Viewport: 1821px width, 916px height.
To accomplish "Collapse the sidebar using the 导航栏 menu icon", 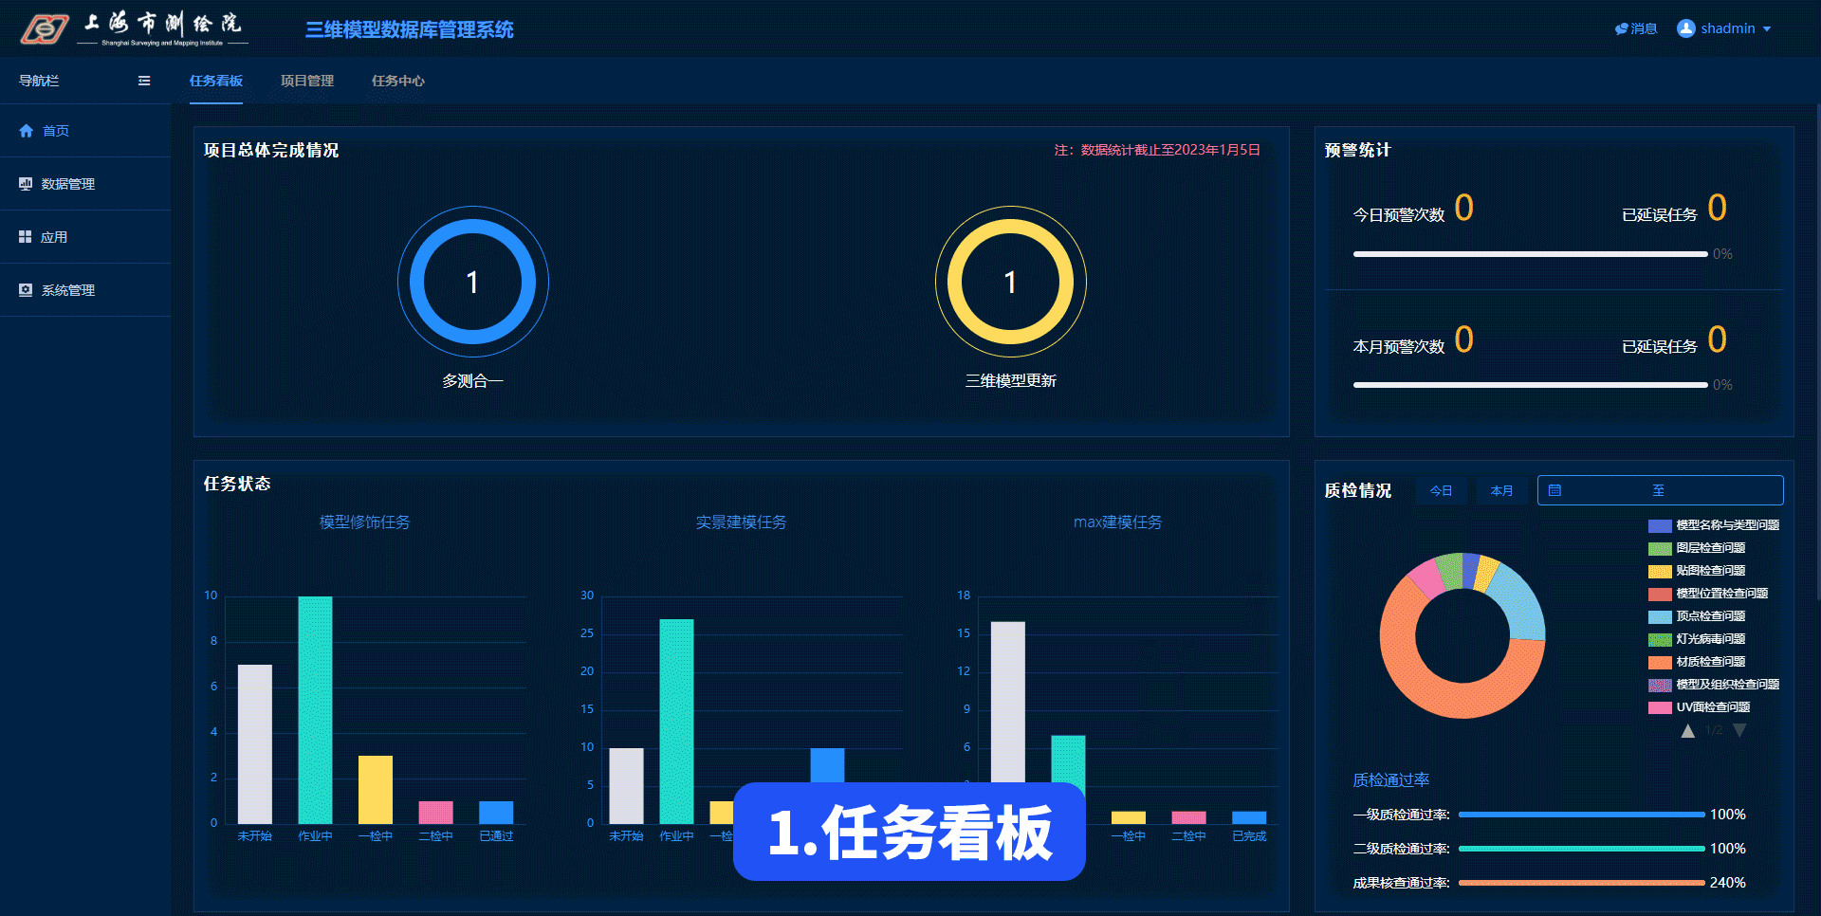I will coord(144,81).
